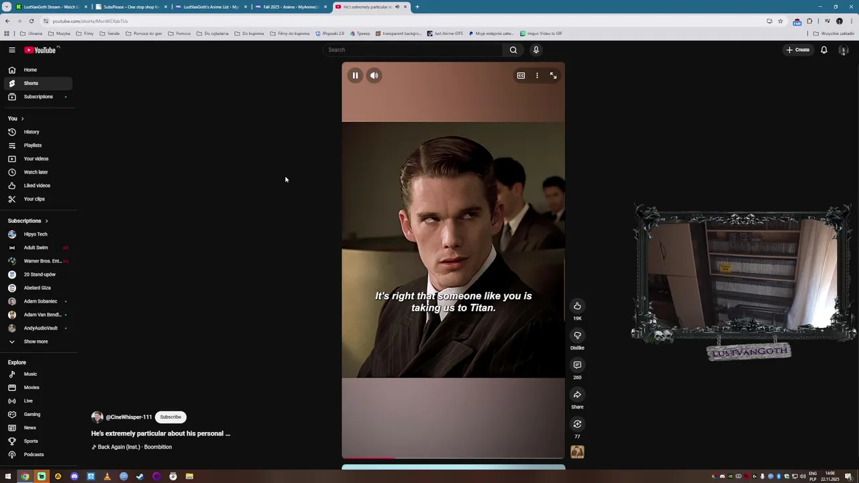Expand subscriptions with Show more
The image size is (859, 483).
(x=38, y=341)
